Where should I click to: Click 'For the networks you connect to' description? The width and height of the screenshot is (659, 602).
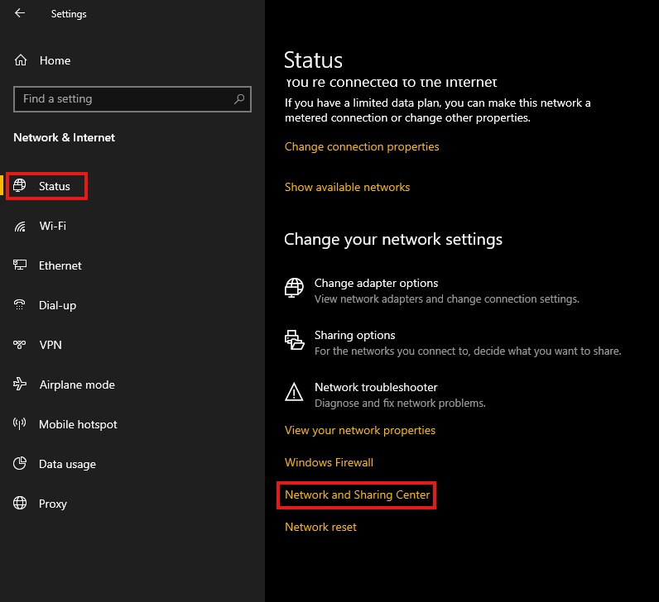[x=468, y=351]
